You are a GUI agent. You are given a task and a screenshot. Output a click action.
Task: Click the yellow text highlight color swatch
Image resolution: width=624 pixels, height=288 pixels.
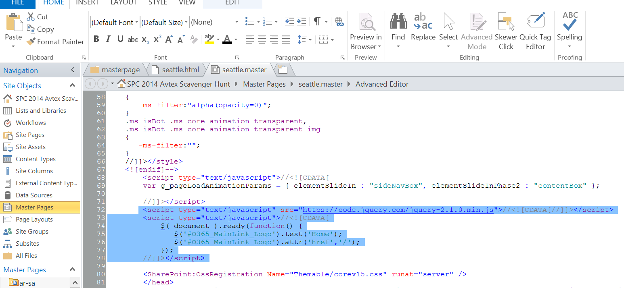pyautogui.click(x=209, y=39)
